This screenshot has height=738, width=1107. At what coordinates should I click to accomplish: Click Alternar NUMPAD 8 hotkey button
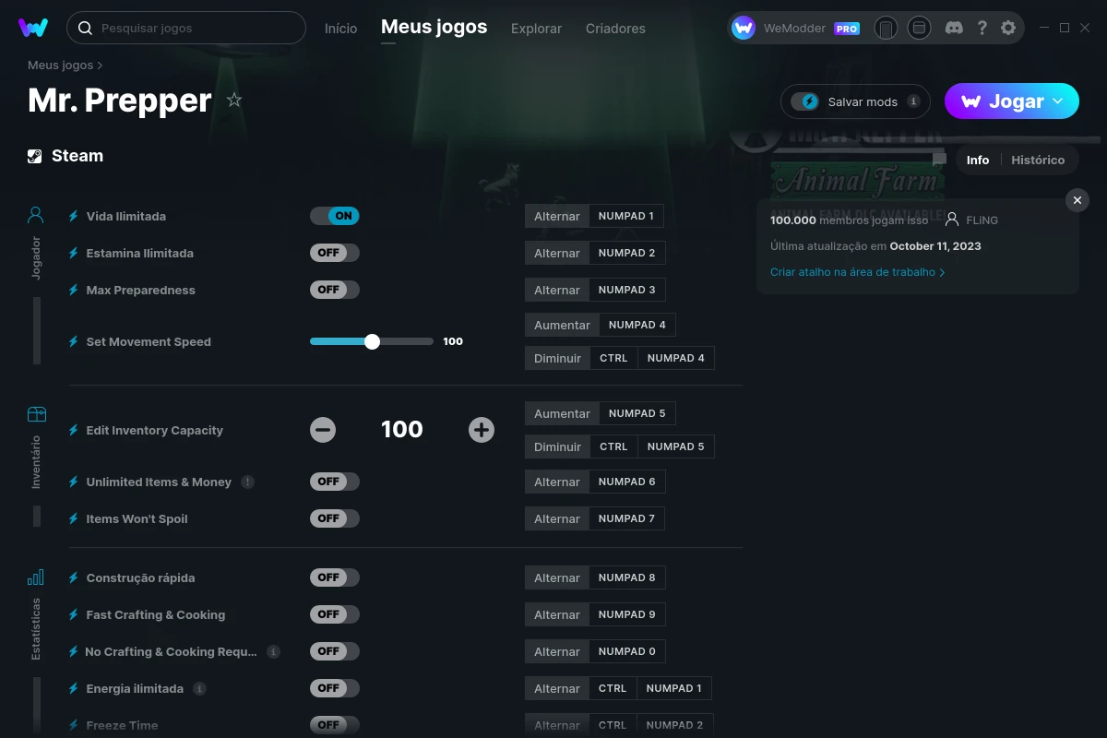595,577
